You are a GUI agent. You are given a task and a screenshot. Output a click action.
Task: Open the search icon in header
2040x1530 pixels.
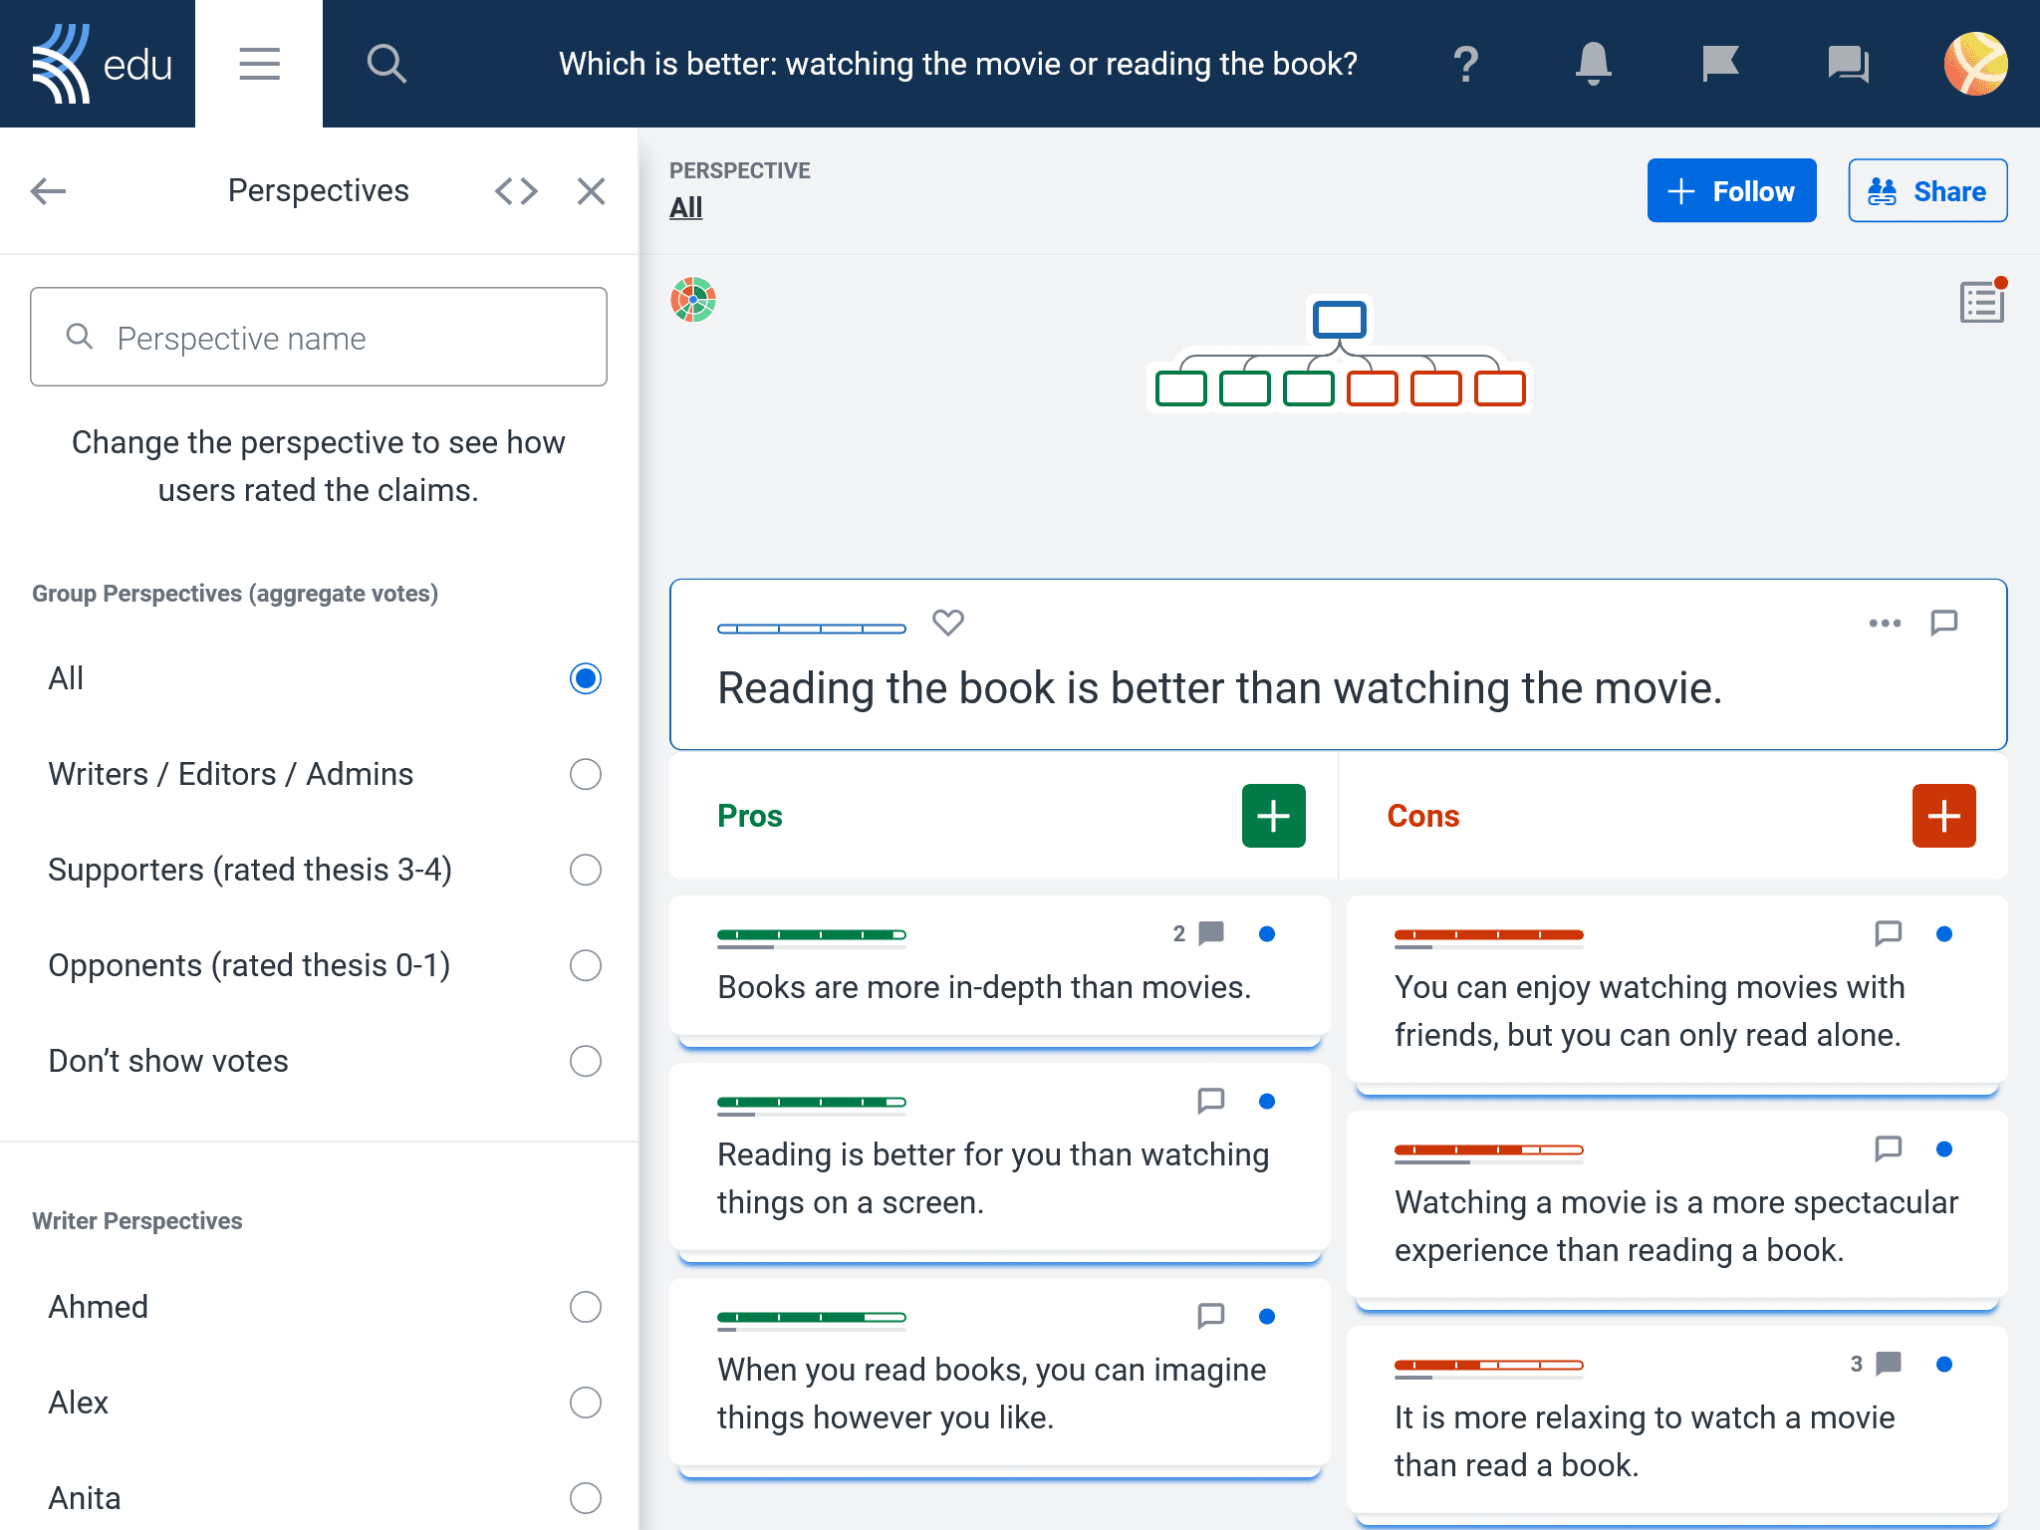click(386, 64)
